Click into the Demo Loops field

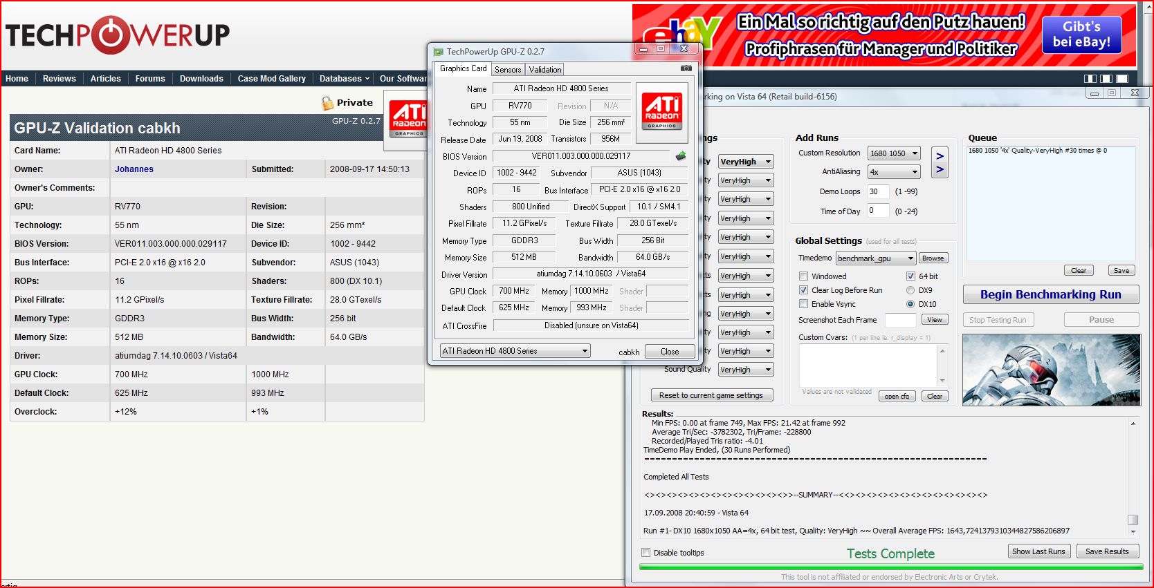pyautogui.click(x=879, y=191)
